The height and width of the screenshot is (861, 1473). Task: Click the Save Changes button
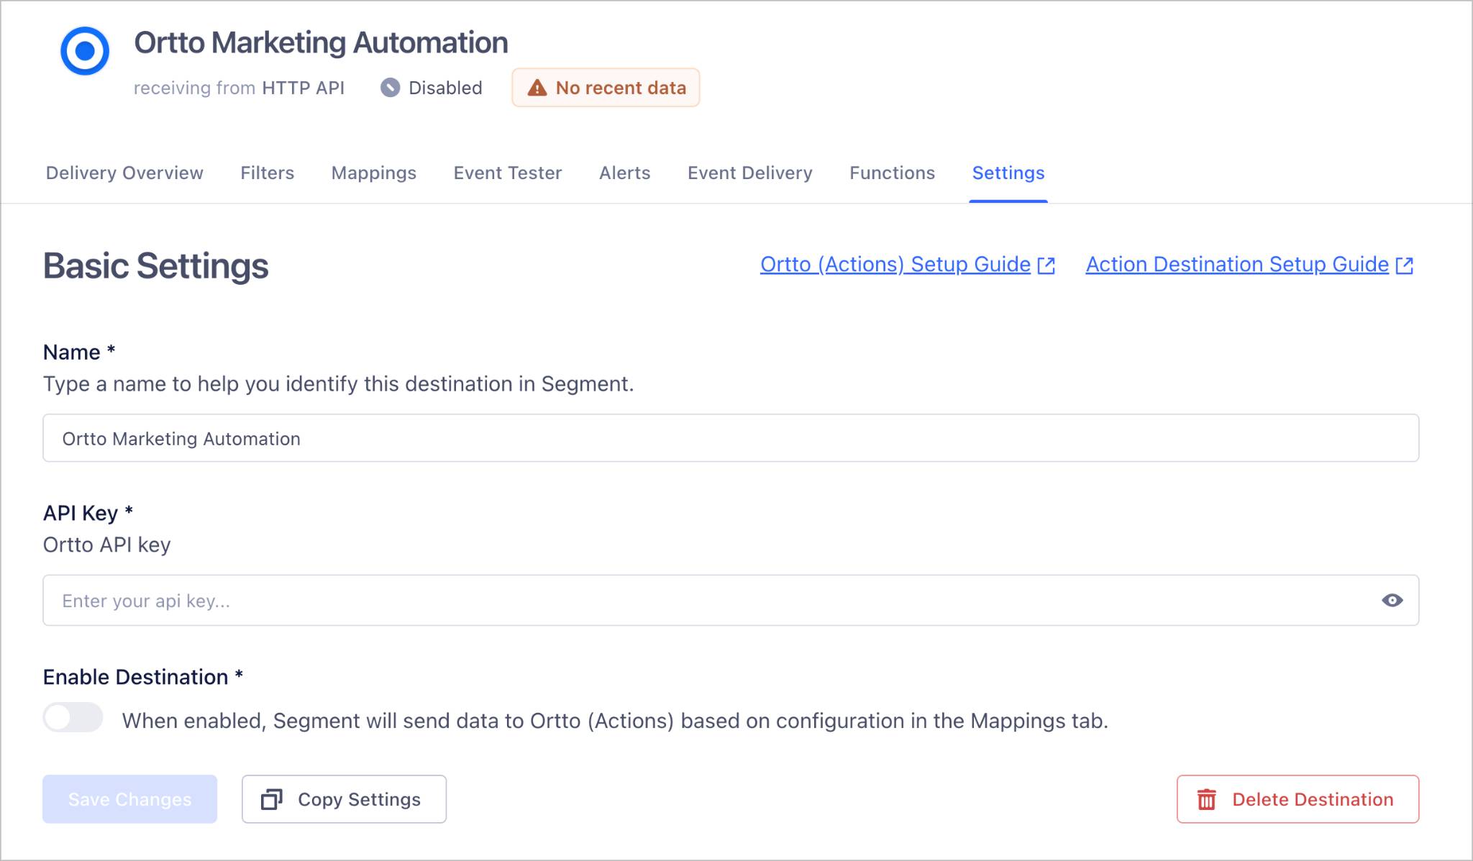129,799
